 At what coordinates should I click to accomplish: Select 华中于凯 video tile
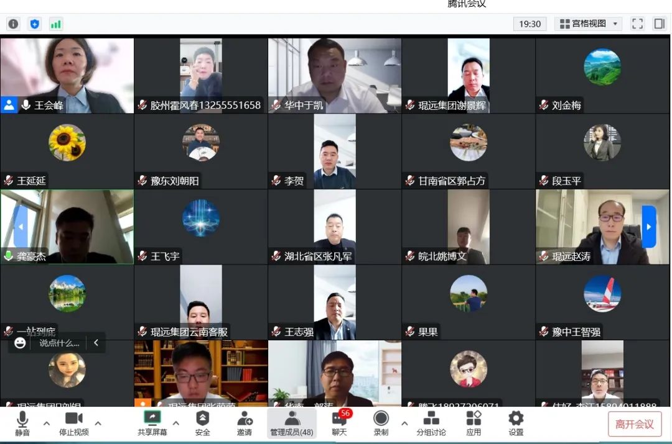click(335, 76)
